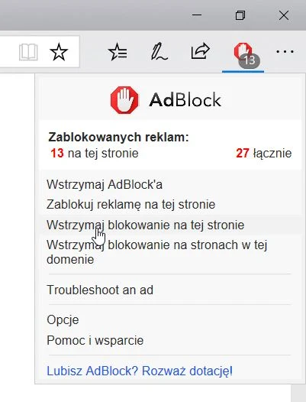Open the Reading view book icon
The height and width of the screenshot is (402, 306).
tap(28, 52)
